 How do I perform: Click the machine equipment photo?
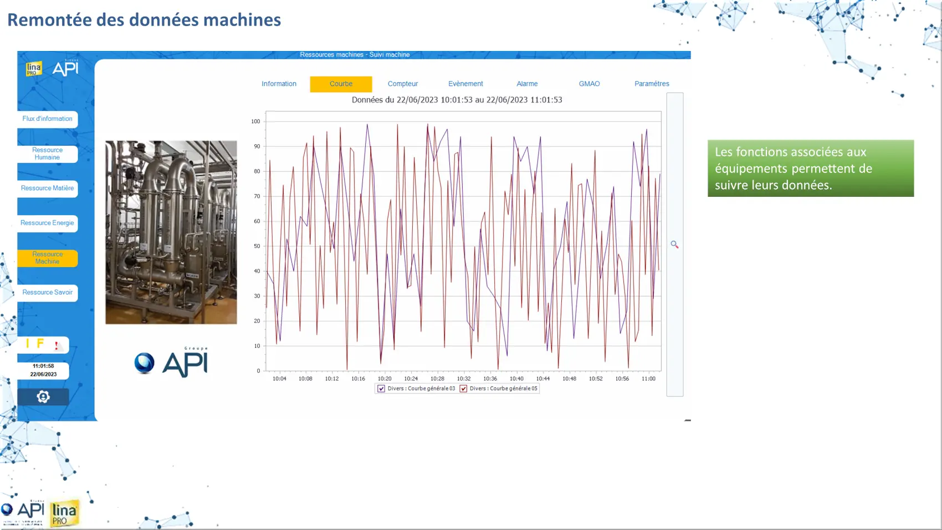[171, 232]
